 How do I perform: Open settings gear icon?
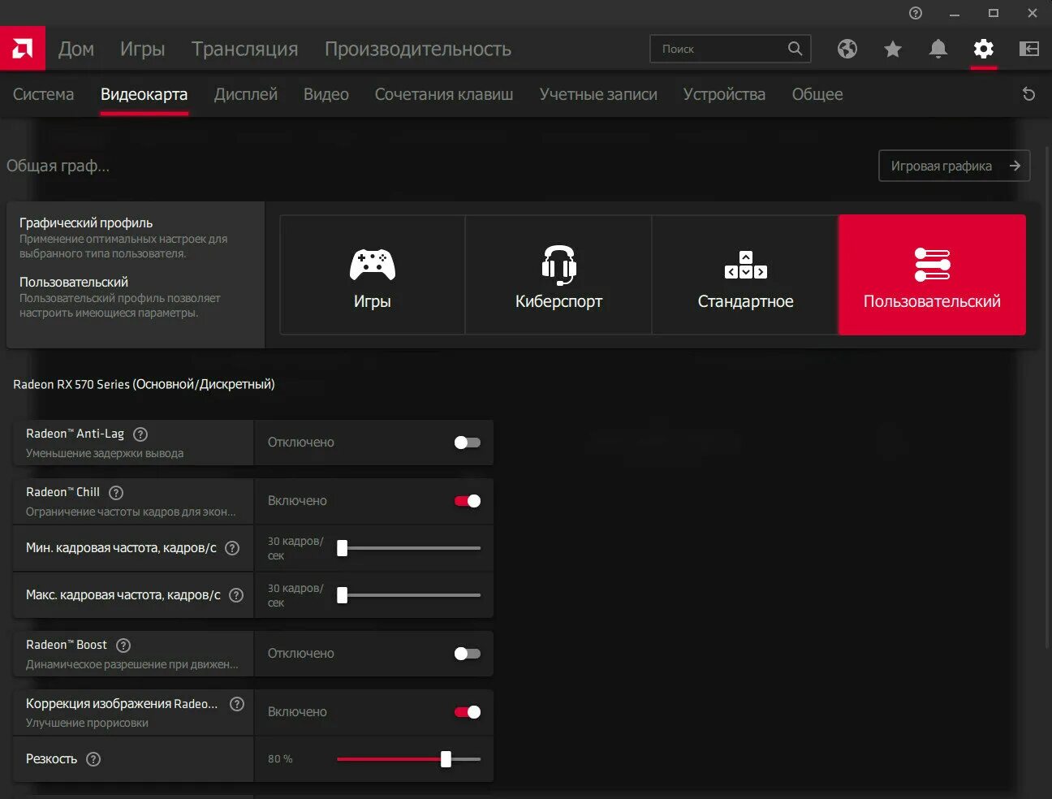(984, 49)
